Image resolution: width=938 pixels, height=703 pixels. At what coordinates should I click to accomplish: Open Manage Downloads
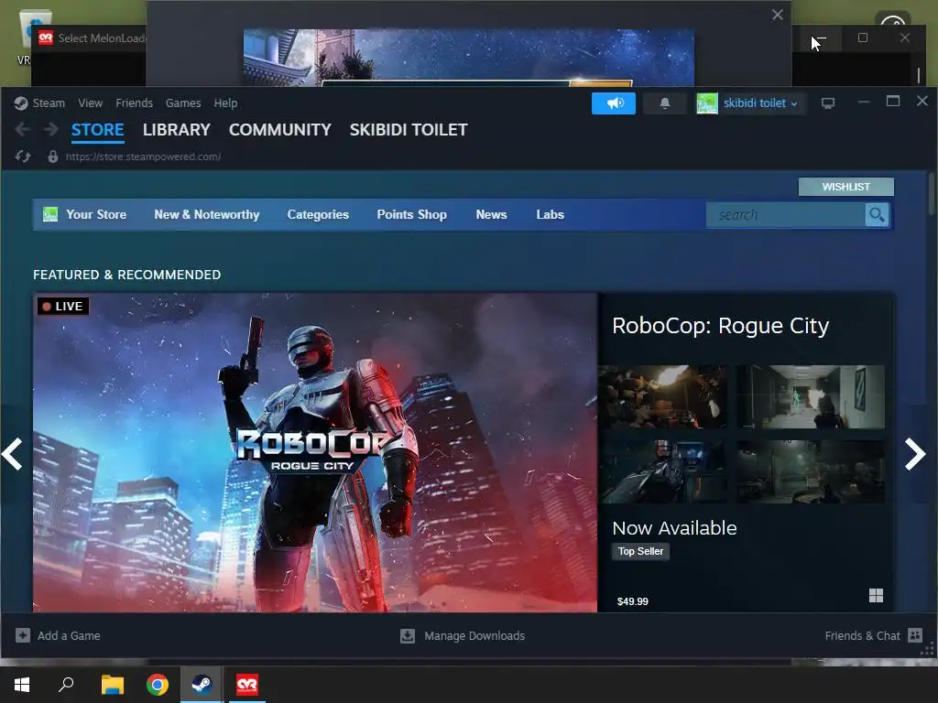474,635
